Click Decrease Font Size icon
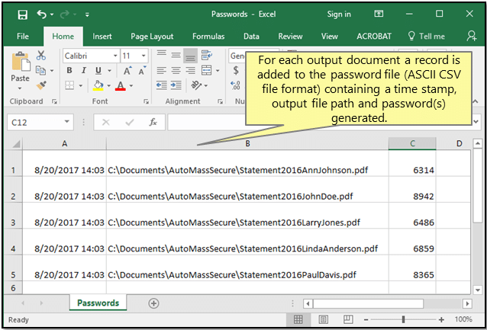Screen dimensions: 487x330 pos(143,71)
